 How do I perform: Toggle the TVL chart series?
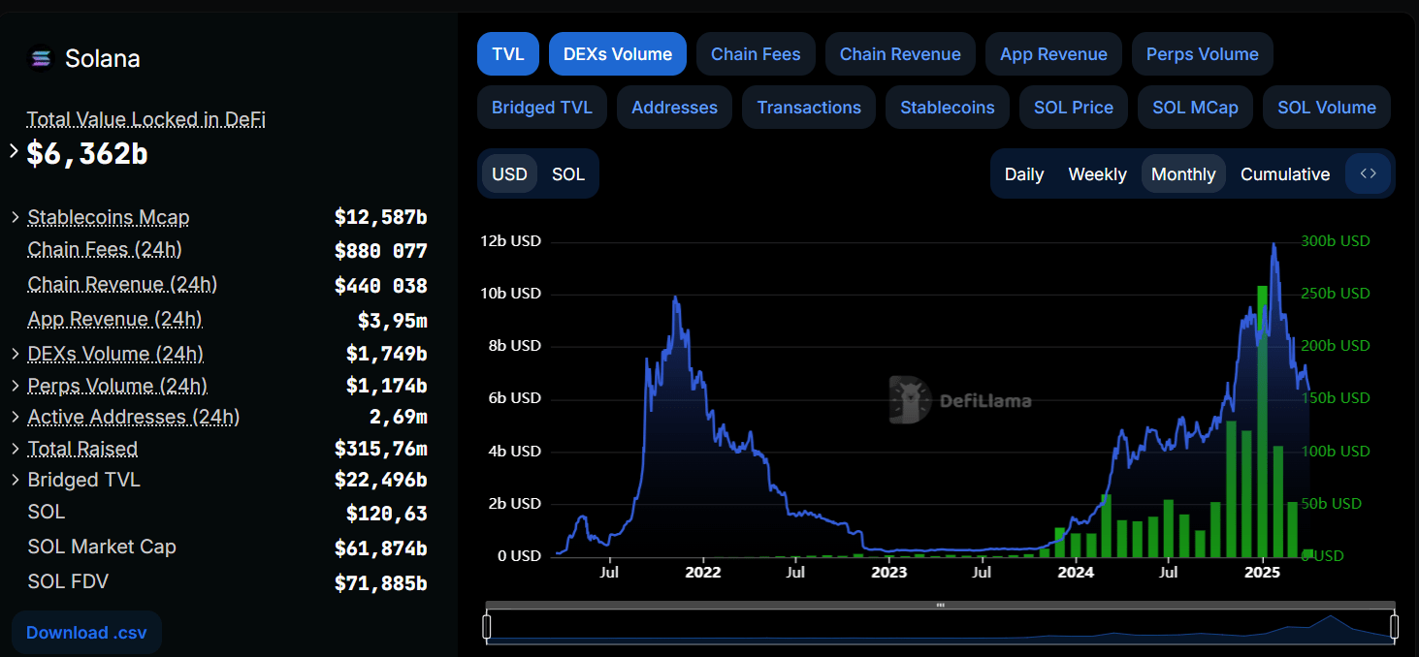point(508,54)
